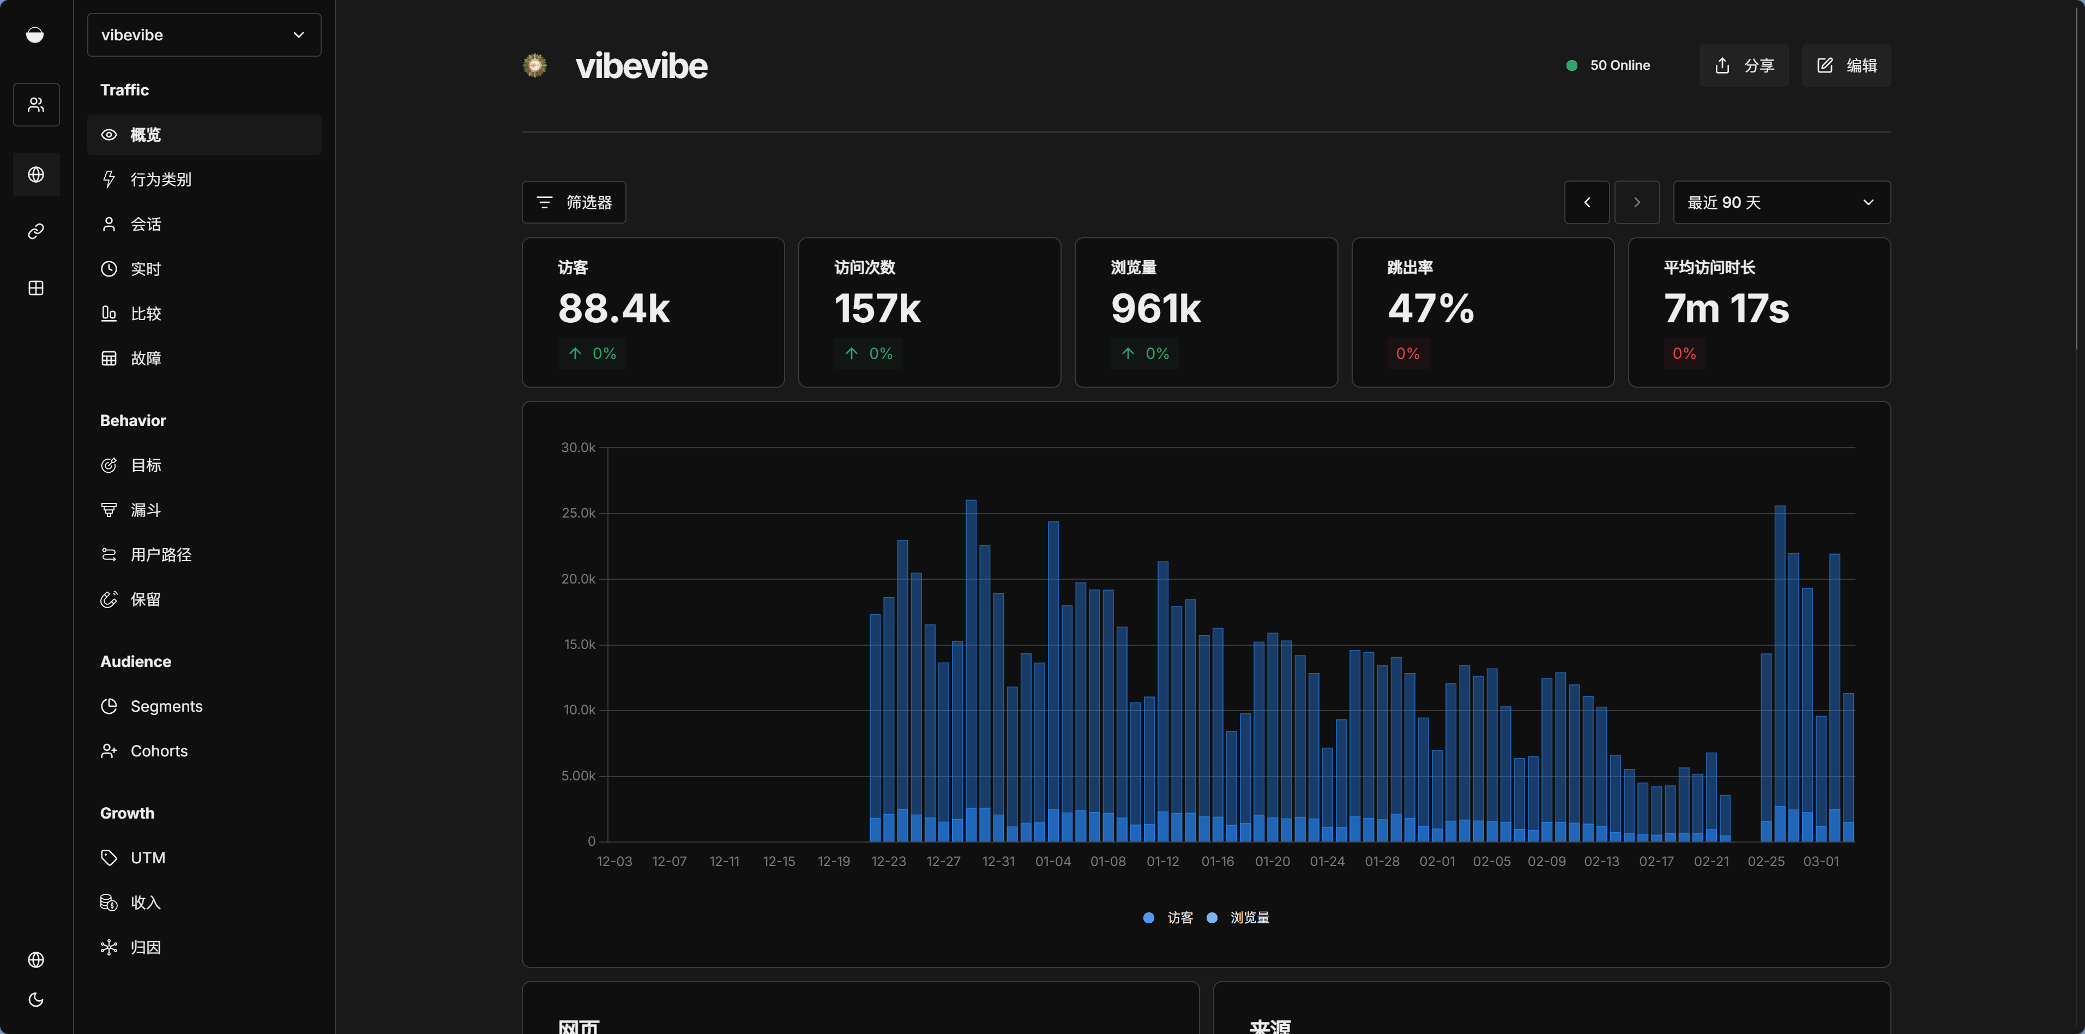Click the 编辑 edit button
This screenshot has width=2085, height=1034.
point(1846,65)
